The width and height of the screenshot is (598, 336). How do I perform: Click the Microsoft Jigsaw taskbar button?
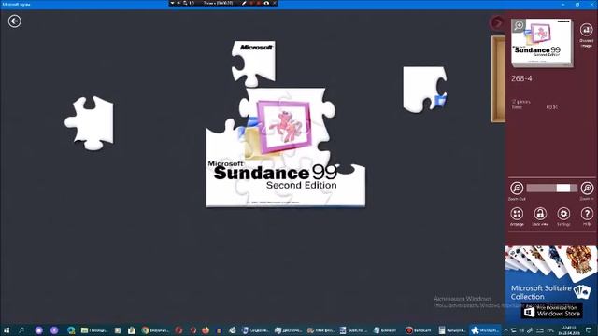(x=484, y=330)
